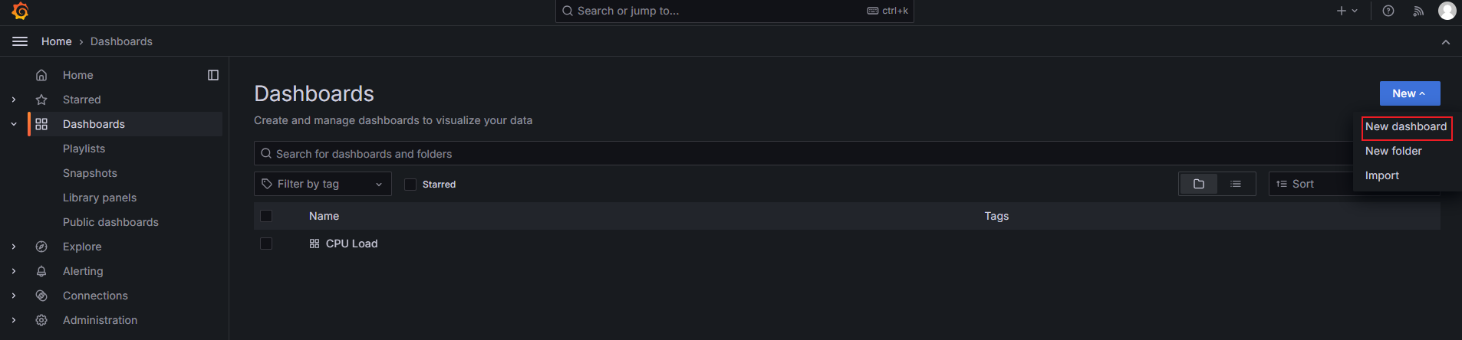Screen dimensions: 1462x340
Task: Switch to folder view icon
Action: [x=1199, y=184]
